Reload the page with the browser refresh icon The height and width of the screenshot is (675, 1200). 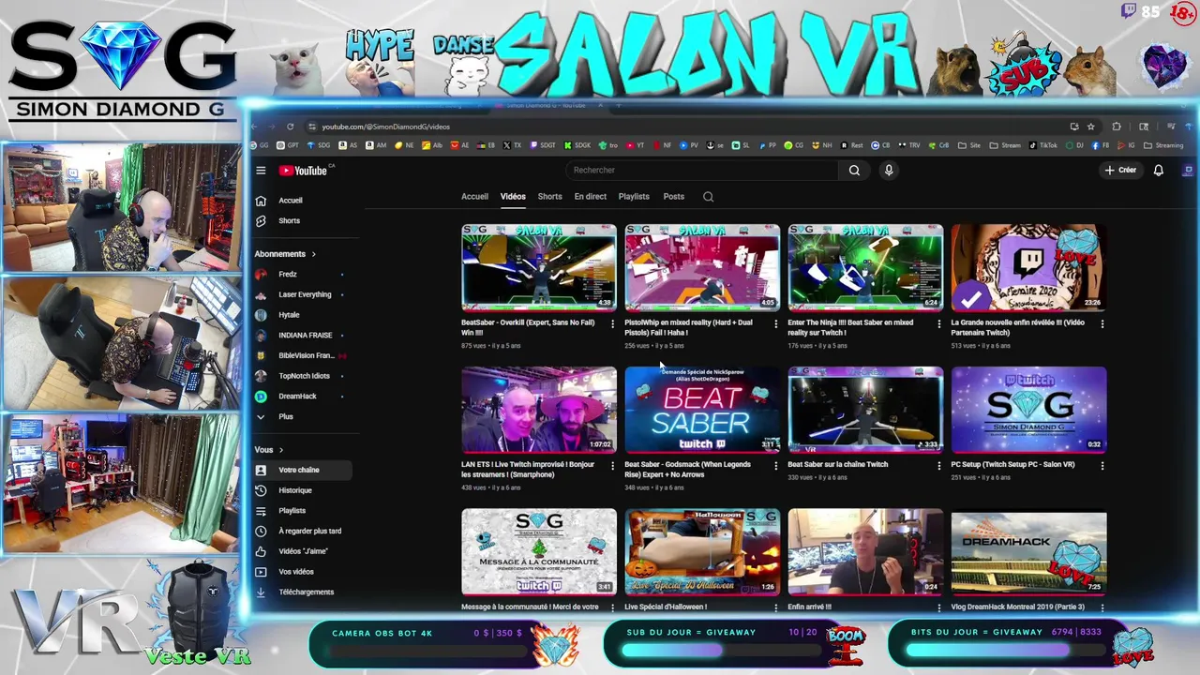pyautogui.click(x=290, y=127)
